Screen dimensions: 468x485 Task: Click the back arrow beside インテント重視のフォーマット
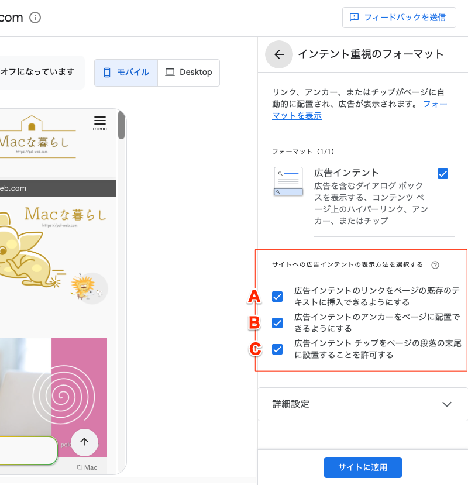click(279, 54)
